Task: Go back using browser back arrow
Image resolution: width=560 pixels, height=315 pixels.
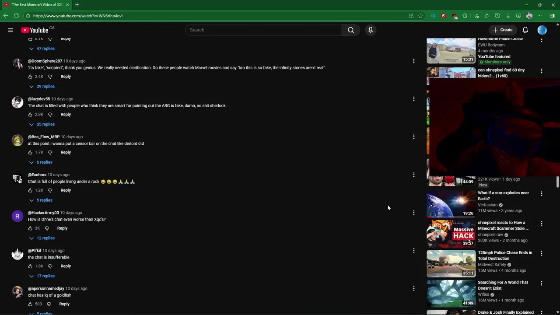Action: (6, 16)
